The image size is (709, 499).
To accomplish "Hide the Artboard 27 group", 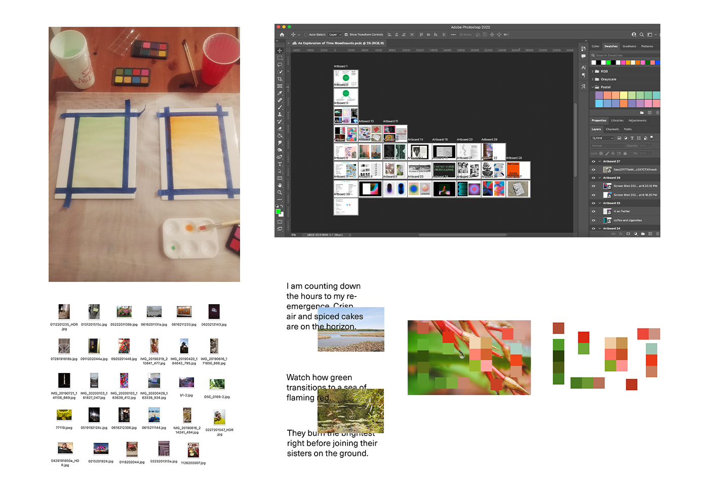I will [594, 161].
